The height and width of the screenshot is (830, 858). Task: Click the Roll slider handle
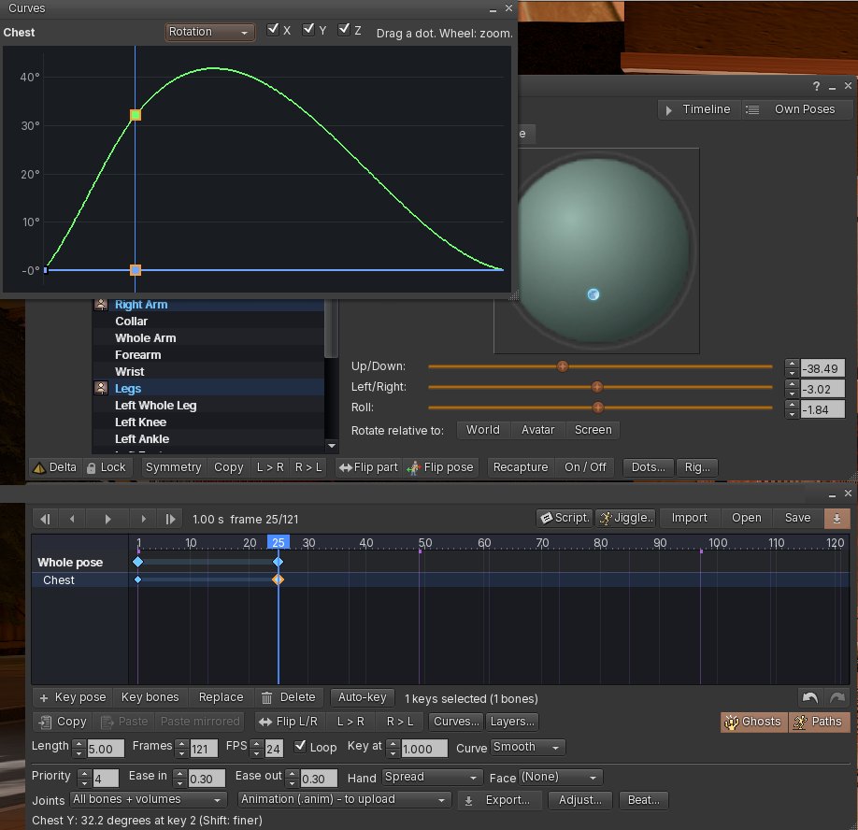[x=597, y=408]
